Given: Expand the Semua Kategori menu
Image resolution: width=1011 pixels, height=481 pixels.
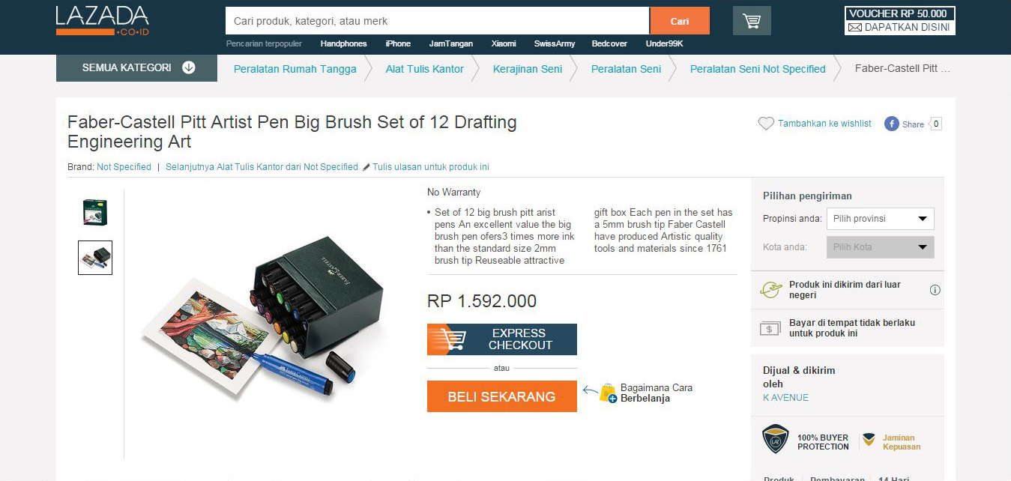Looking at the screenshot, I should [136, 68].
